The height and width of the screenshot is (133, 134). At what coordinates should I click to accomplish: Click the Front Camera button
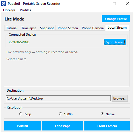(107, 126)
